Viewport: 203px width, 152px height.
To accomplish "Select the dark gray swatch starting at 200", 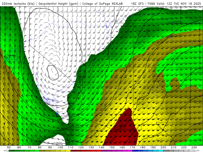I will [x=166, y=151].
